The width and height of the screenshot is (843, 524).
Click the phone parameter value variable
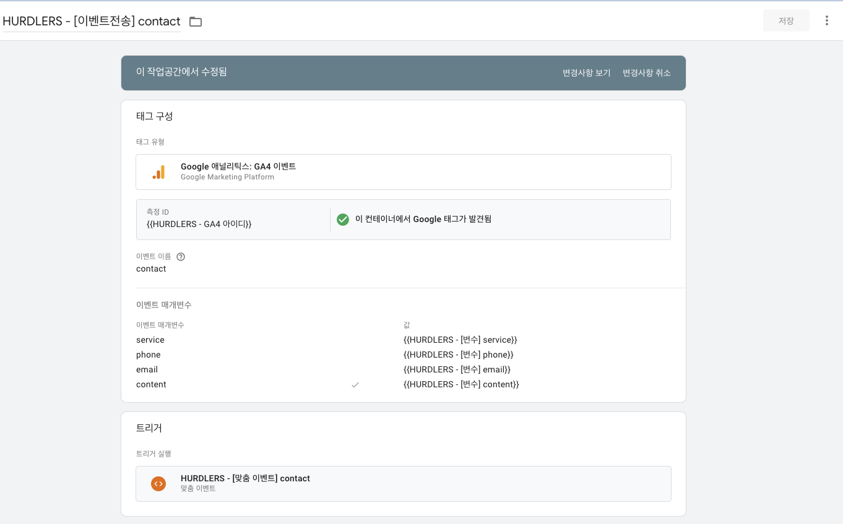[x=458, y=354]
